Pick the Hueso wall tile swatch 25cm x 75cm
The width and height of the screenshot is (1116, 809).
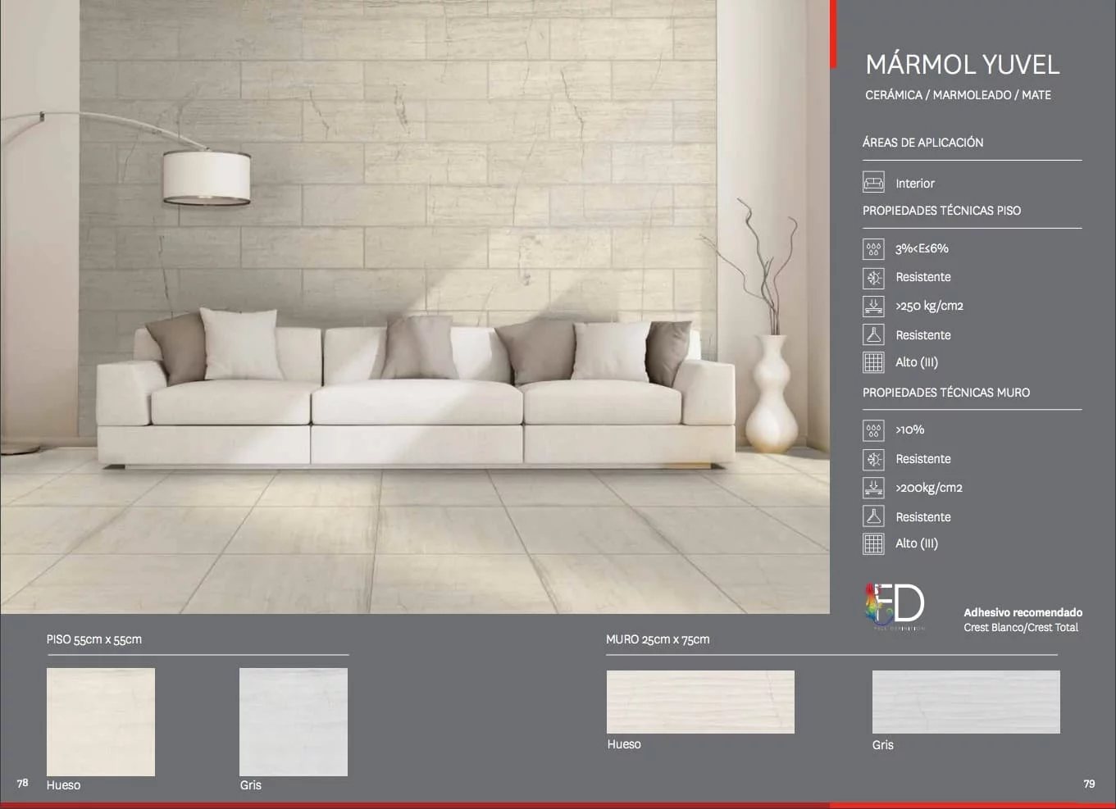coord(700,702)
